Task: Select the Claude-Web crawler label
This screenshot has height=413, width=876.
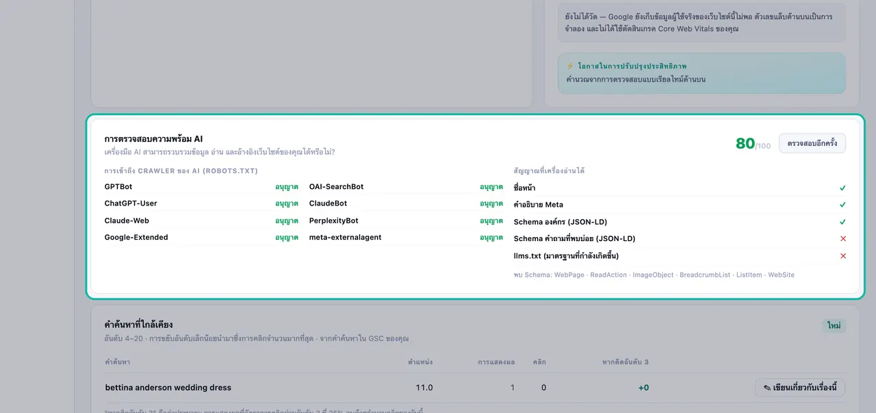Action: [x=127, y=221]
